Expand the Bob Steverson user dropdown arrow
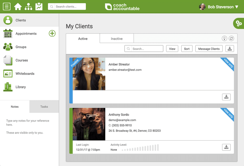 click(x=237, y=7)
